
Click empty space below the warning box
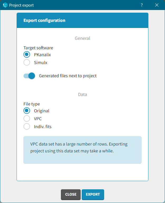[x=82, y=172]
